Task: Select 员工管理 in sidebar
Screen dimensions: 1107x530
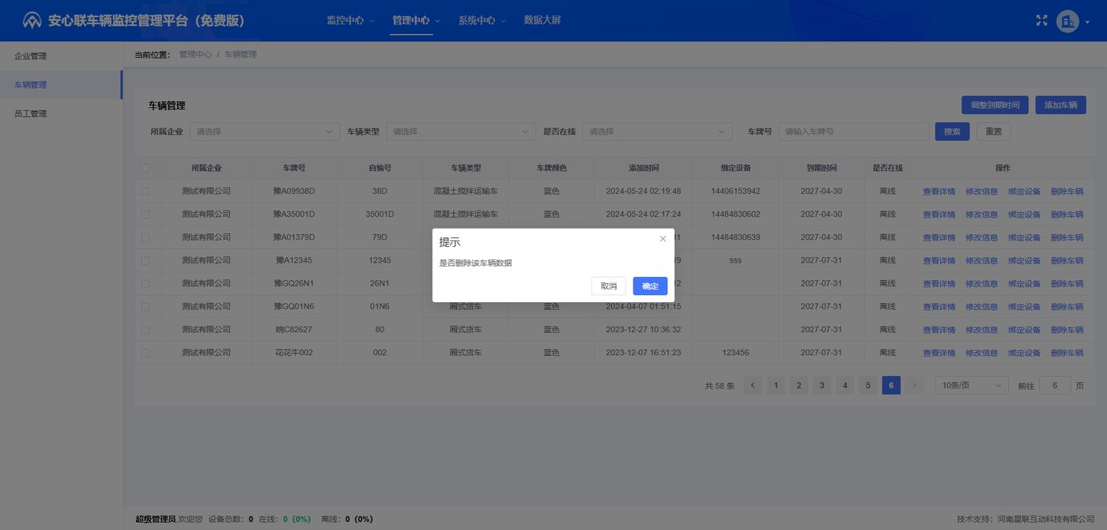Action: [61, 113]
